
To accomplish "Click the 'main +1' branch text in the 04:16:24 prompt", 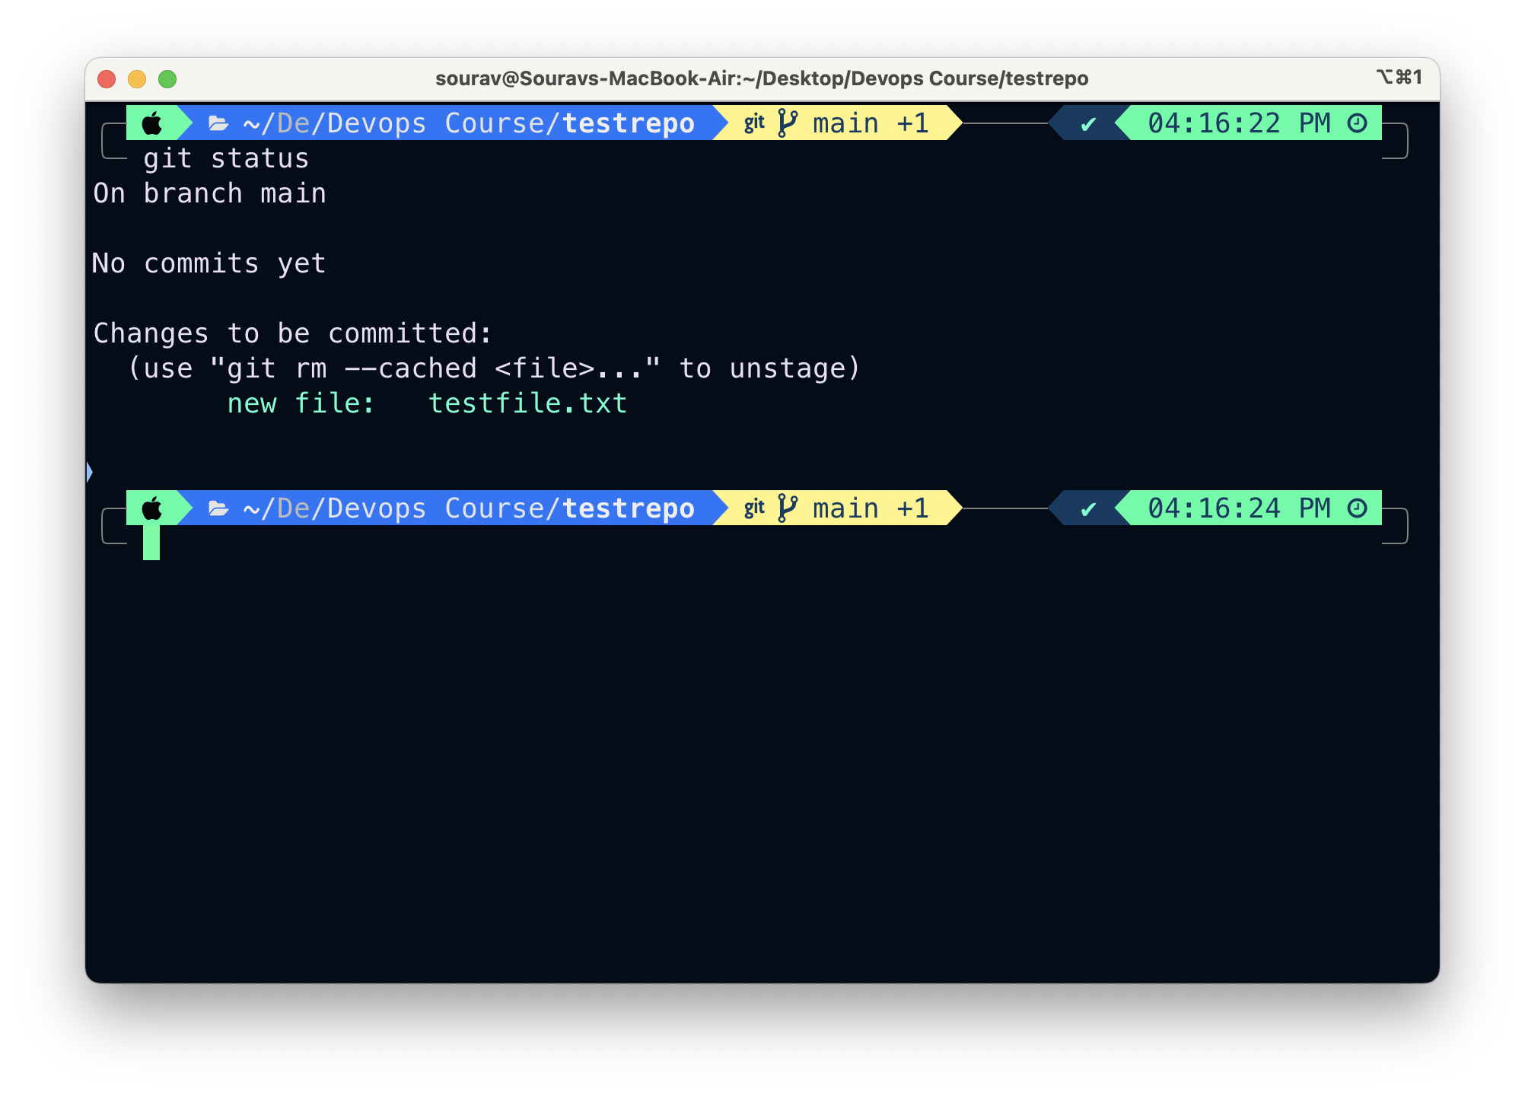I will [x=871, y=508].
